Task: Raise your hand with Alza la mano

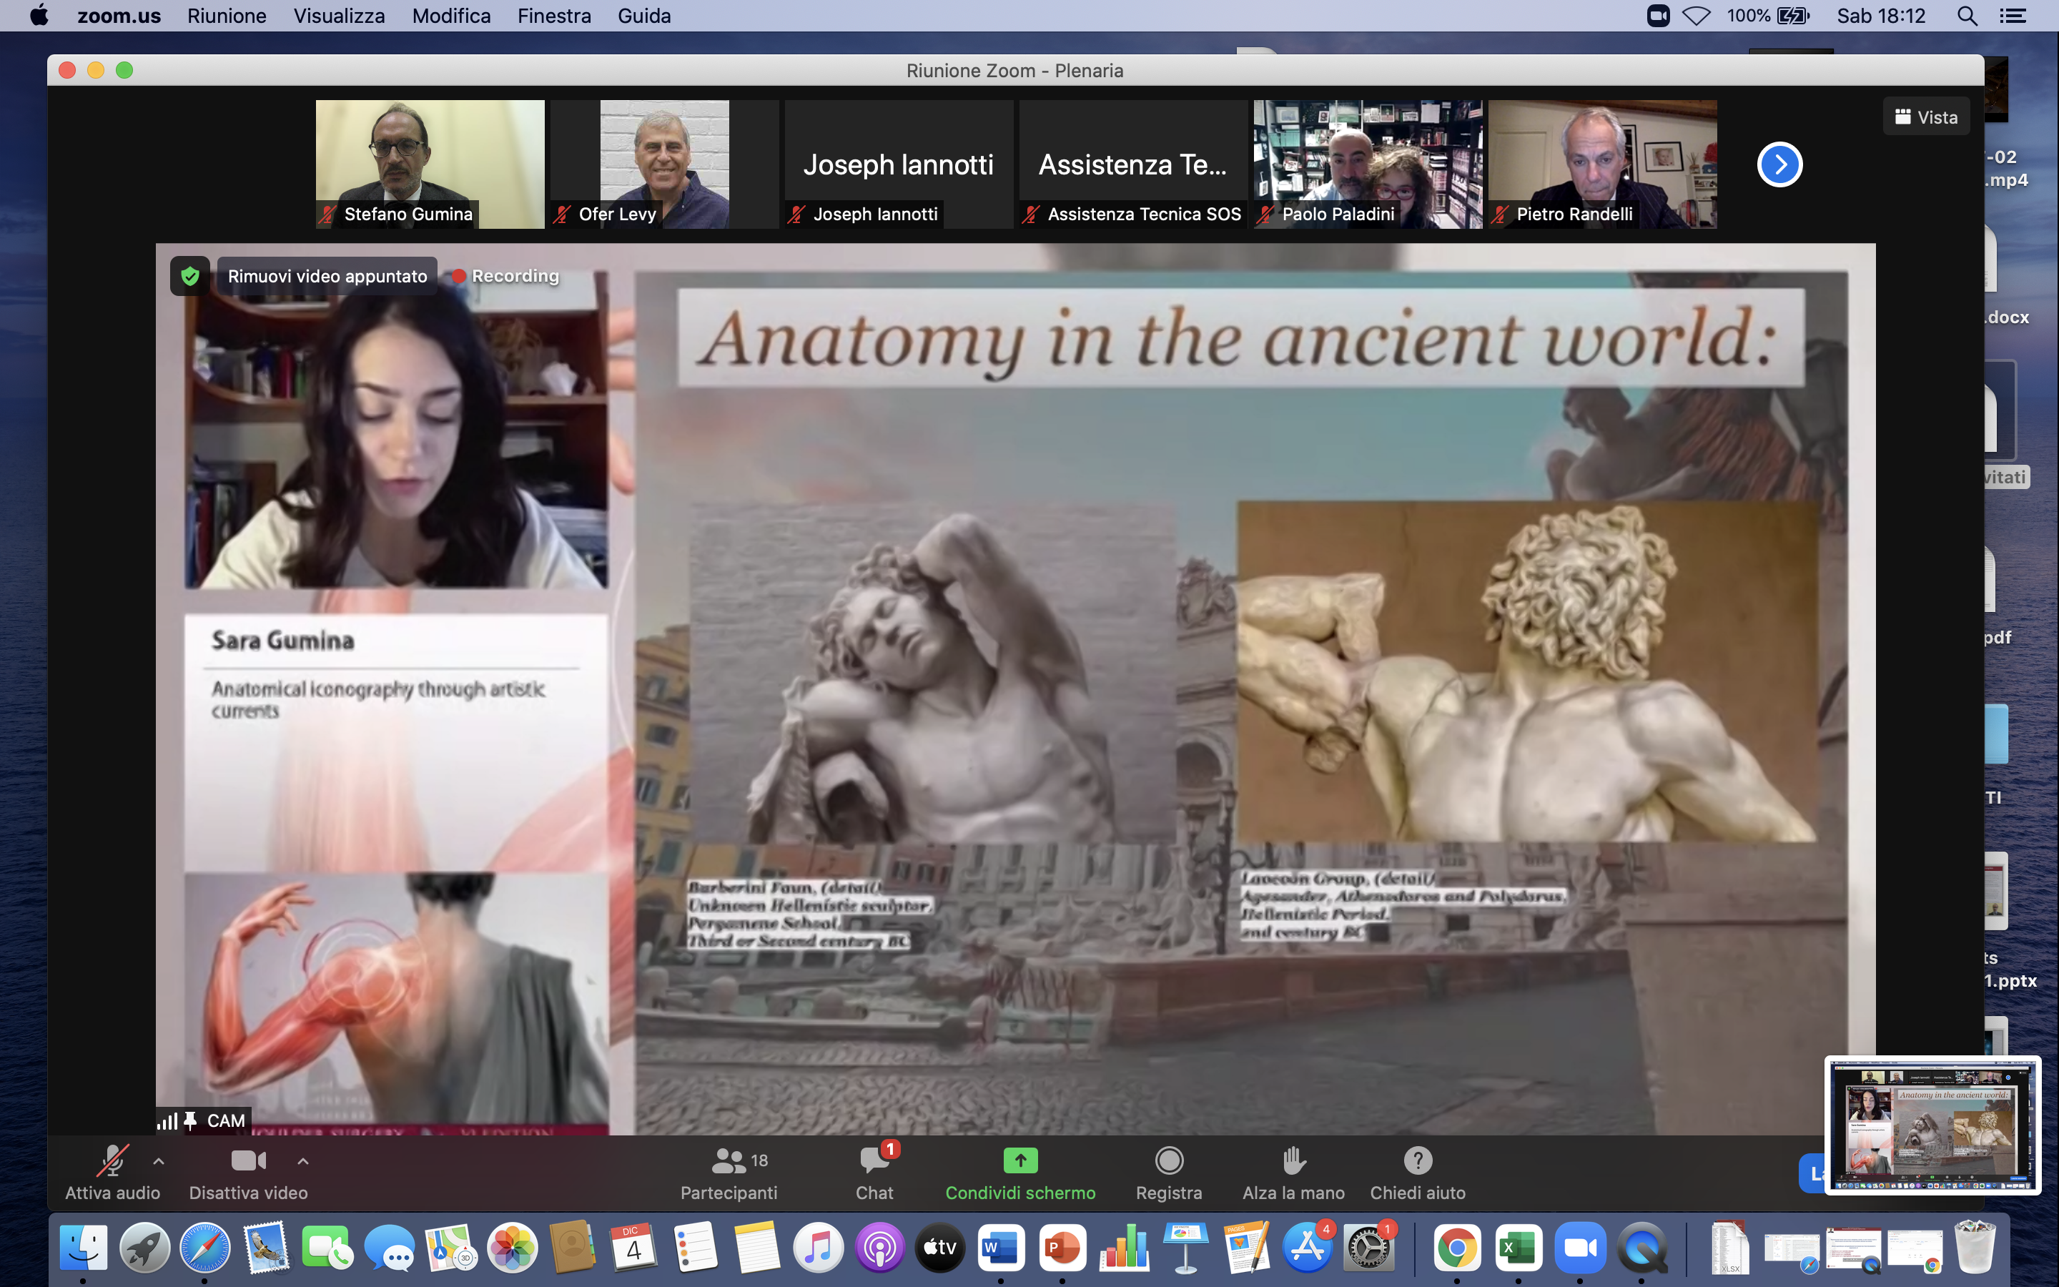Action: coord(1293,1173)
